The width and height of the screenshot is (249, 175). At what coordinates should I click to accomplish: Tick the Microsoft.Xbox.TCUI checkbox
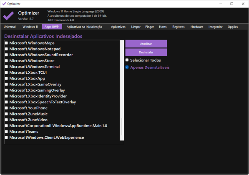(6, 72)
